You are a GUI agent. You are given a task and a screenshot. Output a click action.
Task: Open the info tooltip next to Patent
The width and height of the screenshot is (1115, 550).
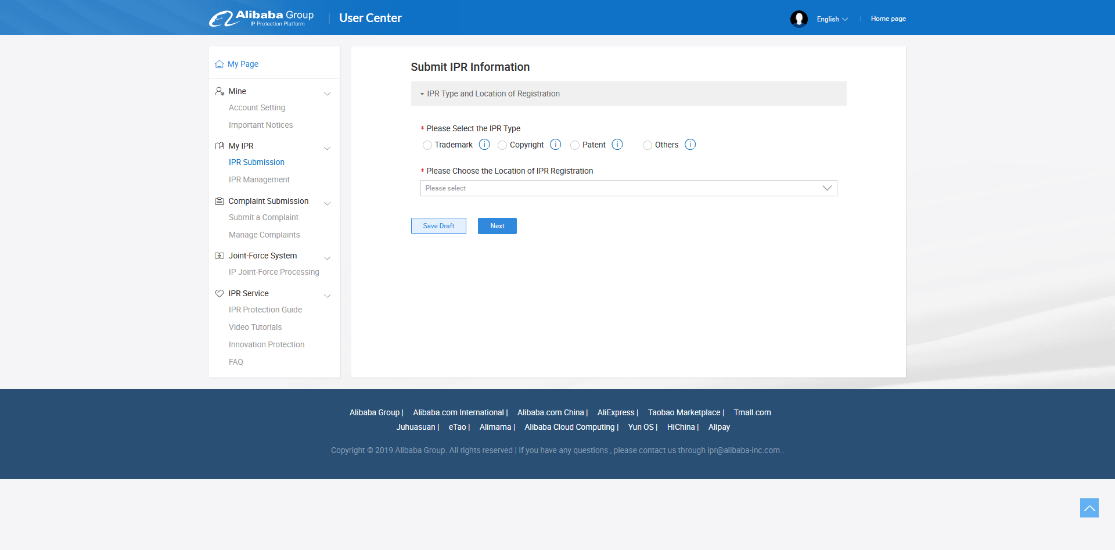point(617,145)
